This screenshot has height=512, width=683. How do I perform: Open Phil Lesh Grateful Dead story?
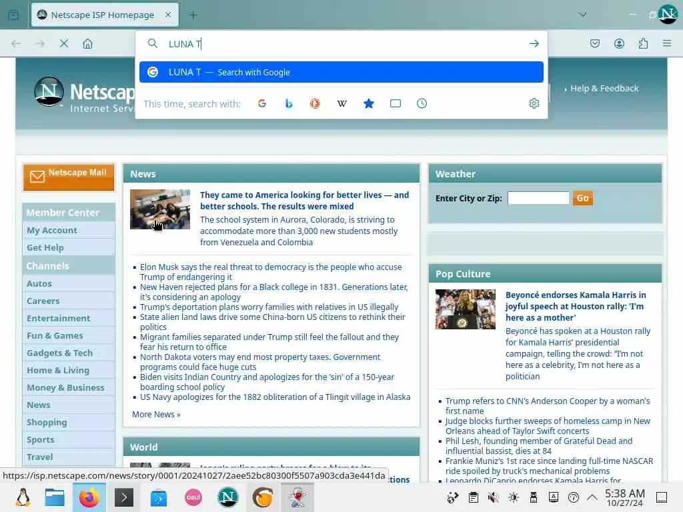(x=539, y=446)
